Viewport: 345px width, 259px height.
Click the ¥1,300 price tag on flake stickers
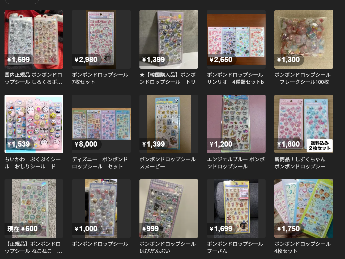[x=289, y=60]
